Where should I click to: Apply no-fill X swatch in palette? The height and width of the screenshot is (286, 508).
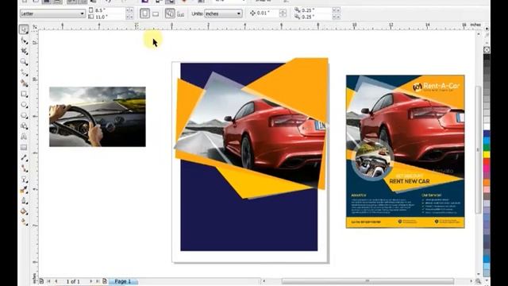coord(487,49)
